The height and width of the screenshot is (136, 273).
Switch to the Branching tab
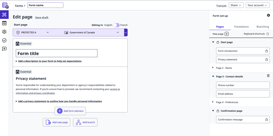pyautogui.click(x=263, y=27)
